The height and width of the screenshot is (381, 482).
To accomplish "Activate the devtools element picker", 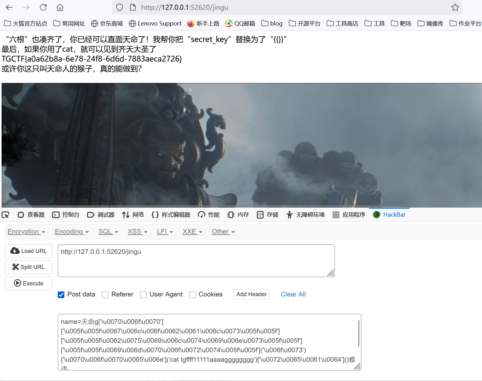I will coord(6,215).
